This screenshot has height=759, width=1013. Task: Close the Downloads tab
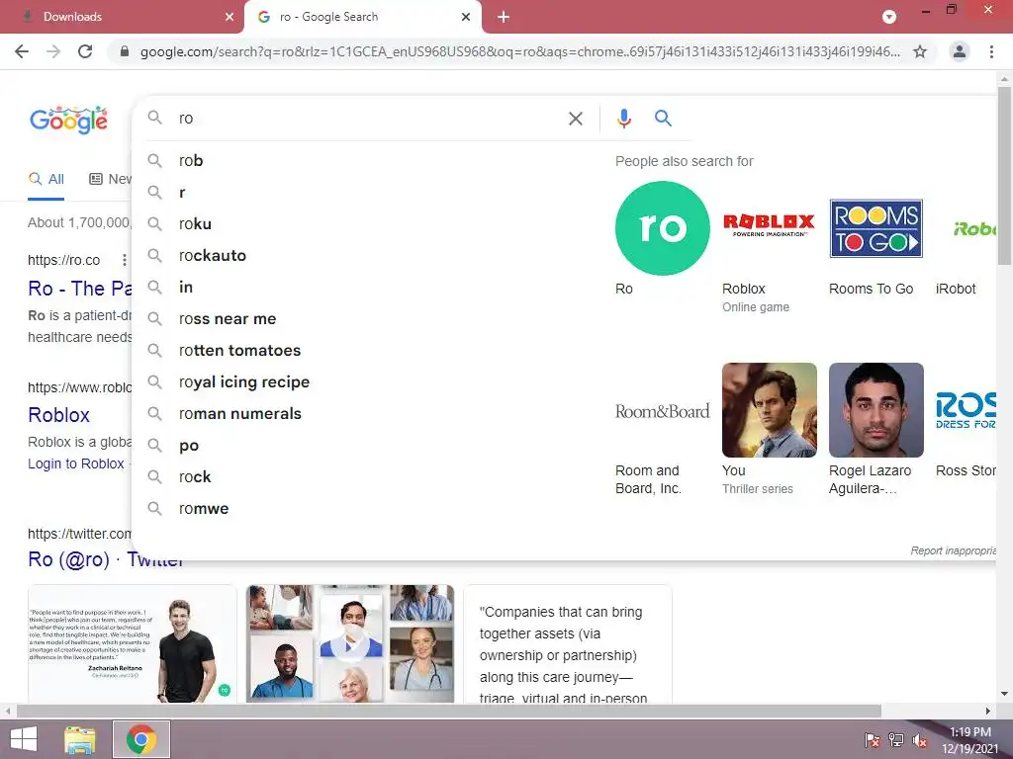pyautogui.click(x=230, y=17)
